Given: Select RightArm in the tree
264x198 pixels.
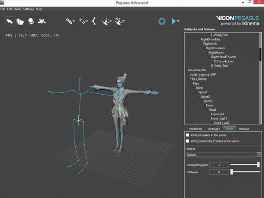Looking at the screenshot, I should pos(210,44).
